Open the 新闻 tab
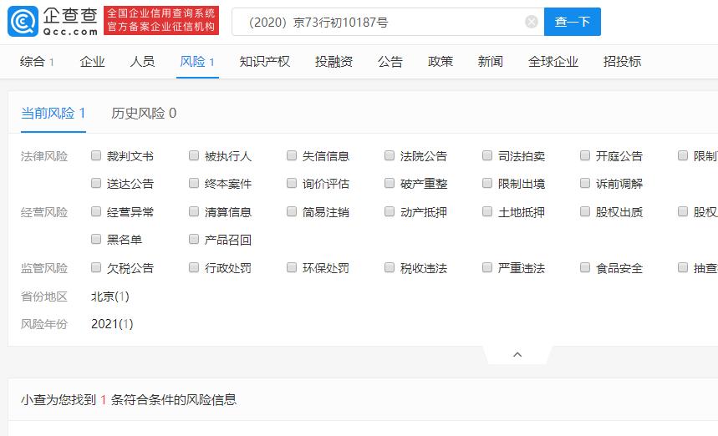 491,61
